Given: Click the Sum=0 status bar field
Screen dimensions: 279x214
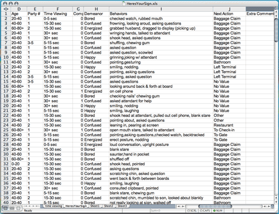Looking at the screenshot, I should [x=168, y=211].
